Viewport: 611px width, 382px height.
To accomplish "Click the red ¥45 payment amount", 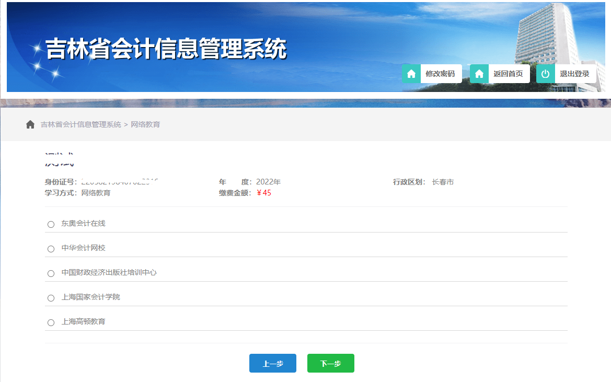I will tap(264, 192).
